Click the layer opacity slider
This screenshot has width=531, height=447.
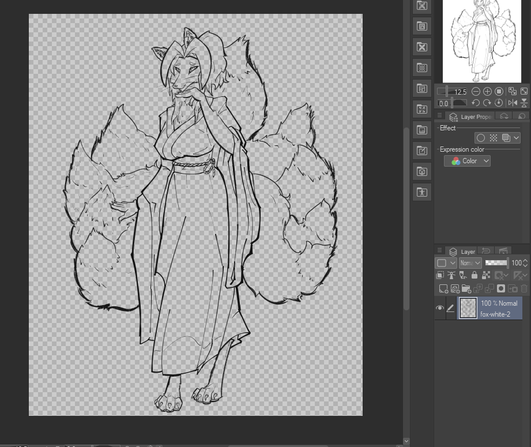496,263
